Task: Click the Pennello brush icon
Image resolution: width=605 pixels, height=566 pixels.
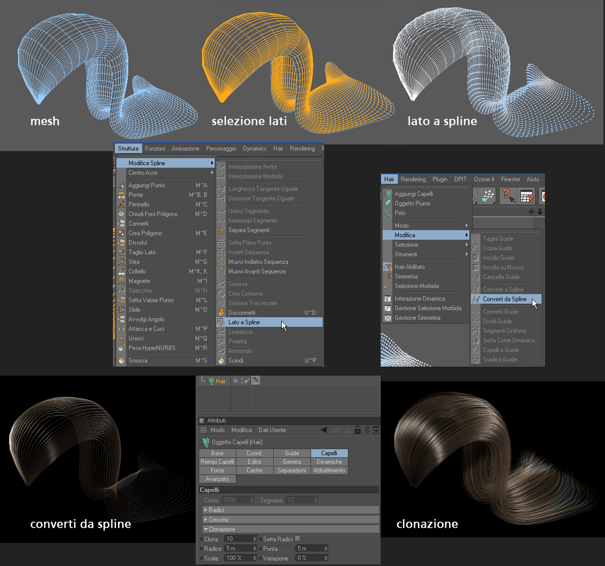Action: (x=122, y=204)
